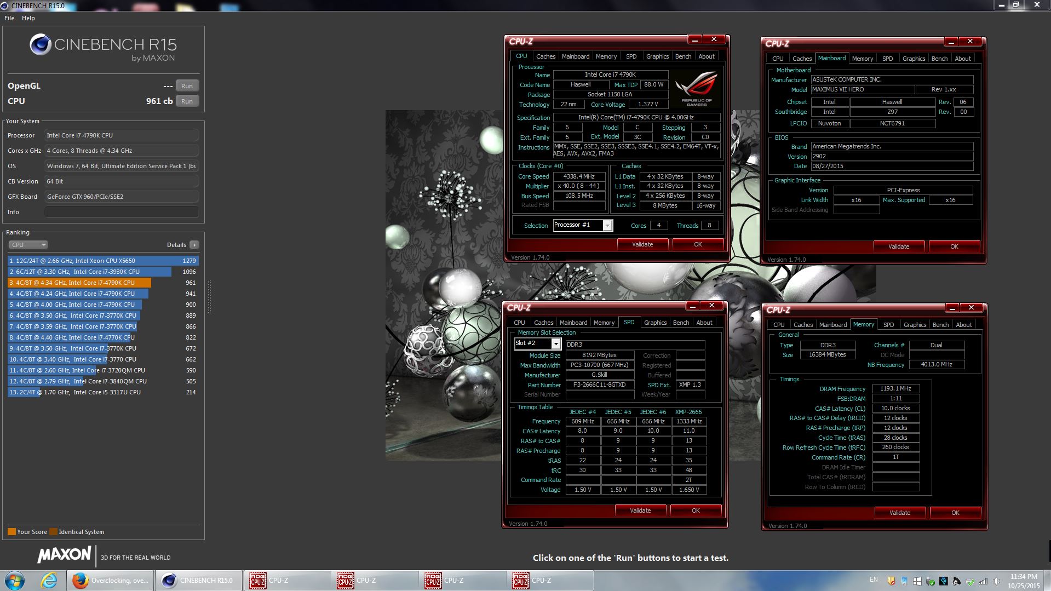This screenshot has width=1051, height=591.
Task: Open Bench tab in the Processor CPU-Z window
Action: click(x=683, y=56)
